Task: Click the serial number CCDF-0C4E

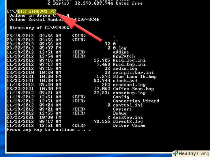Action: (87, 20)
